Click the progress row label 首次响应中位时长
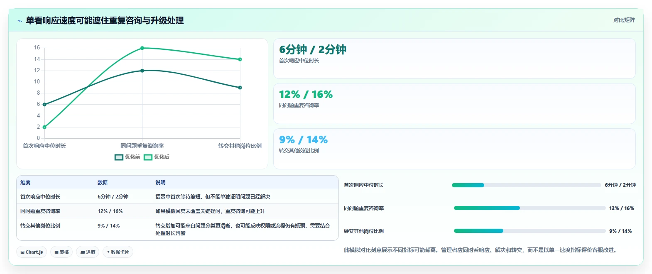The width and height of the screenshot is (652, 274). (x=364, y=185)
